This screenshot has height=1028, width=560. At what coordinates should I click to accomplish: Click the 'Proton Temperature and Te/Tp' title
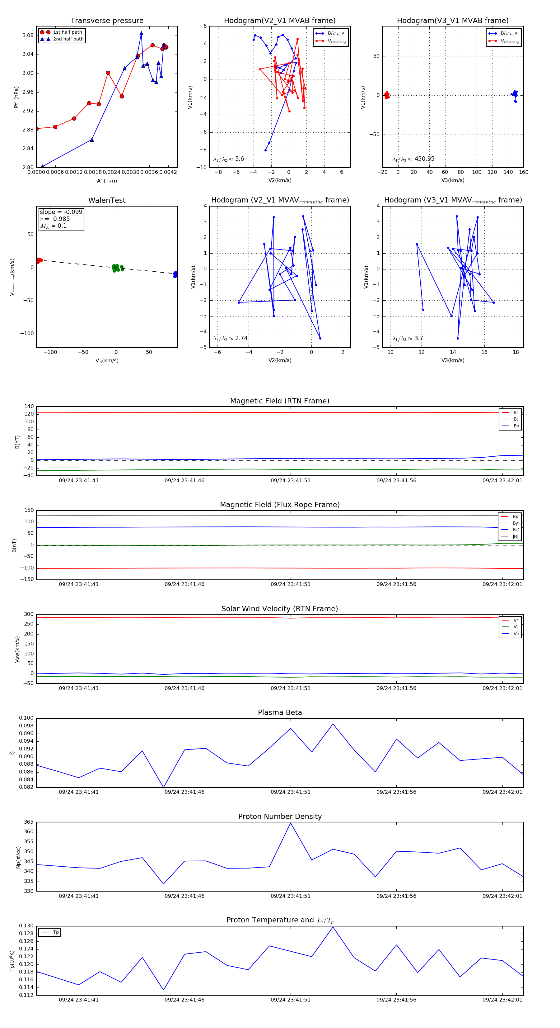coord(280,920)
